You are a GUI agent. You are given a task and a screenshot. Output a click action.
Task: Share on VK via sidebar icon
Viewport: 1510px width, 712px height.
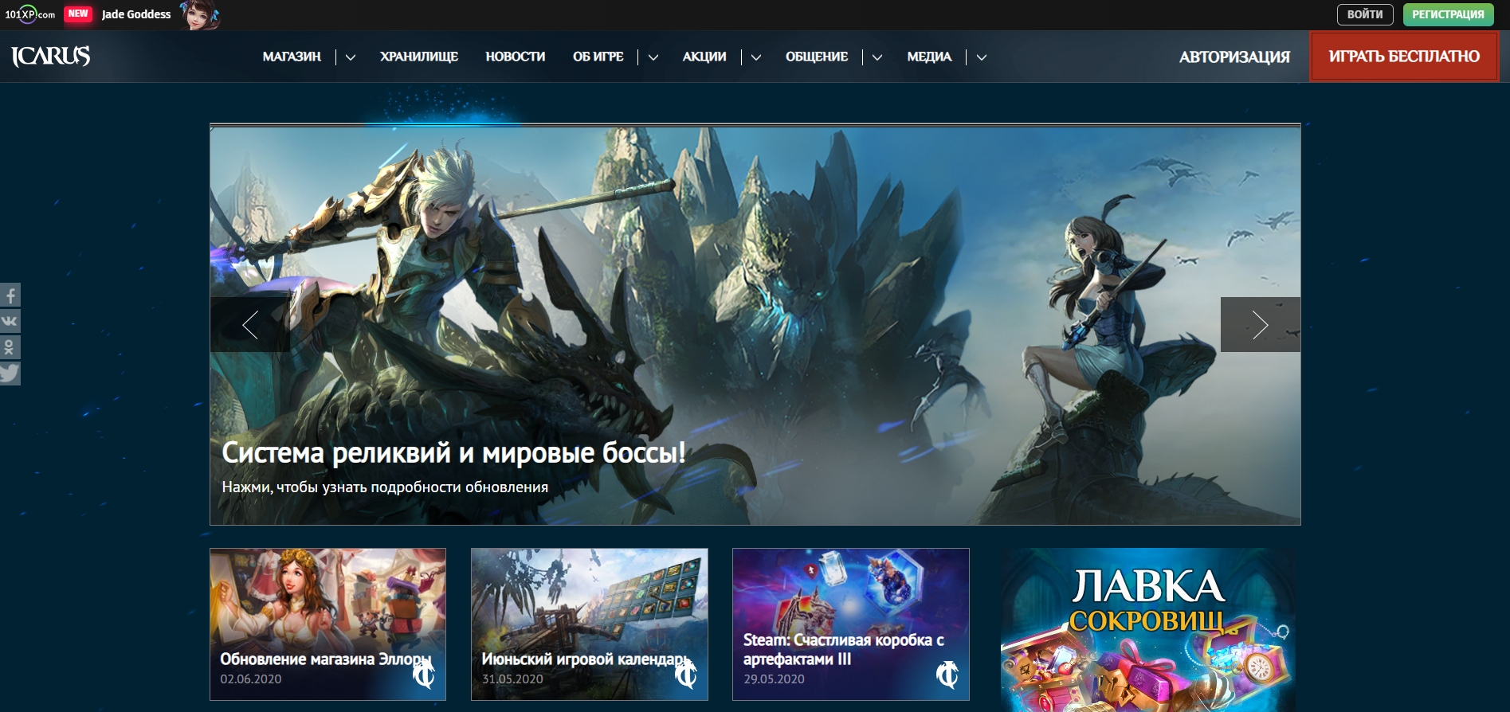[10, 322]
